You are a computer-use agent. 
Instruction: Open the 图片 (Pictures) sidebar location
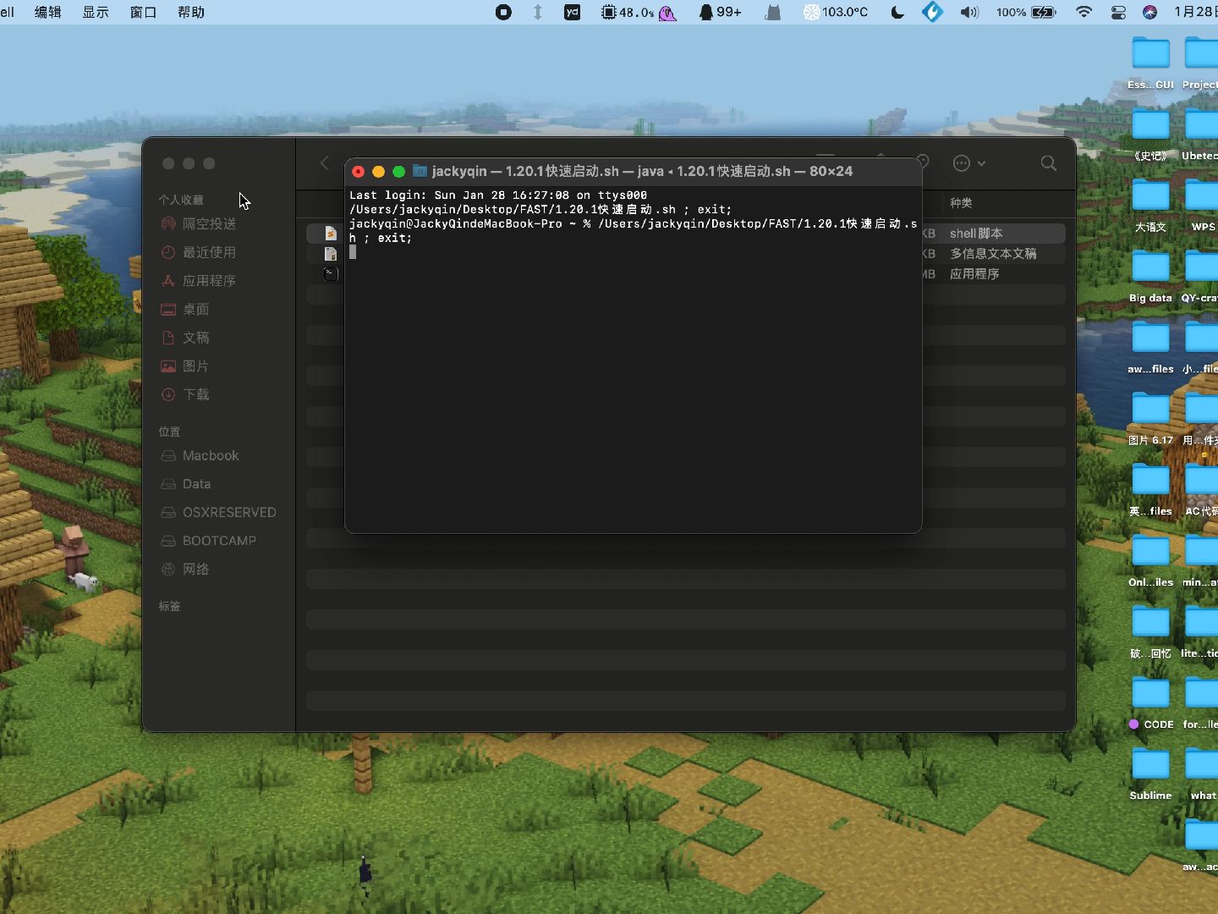tap(195, 366)
